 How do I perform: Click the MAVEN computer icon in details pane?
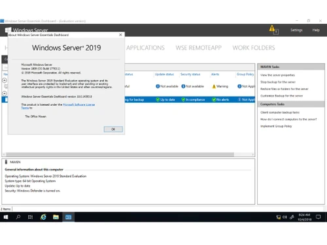coord(6,162)
